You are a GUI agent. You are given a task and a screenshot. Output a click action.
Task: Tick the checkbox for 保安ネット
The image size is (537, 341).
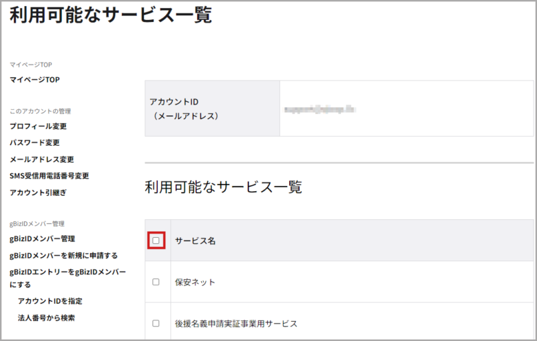click(156, 282)
